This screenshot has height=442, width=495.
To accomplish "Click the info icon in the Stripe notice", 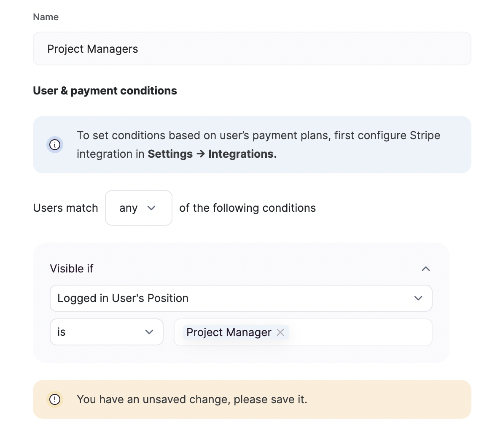I will pyautogui.click(x=54, y=145).
